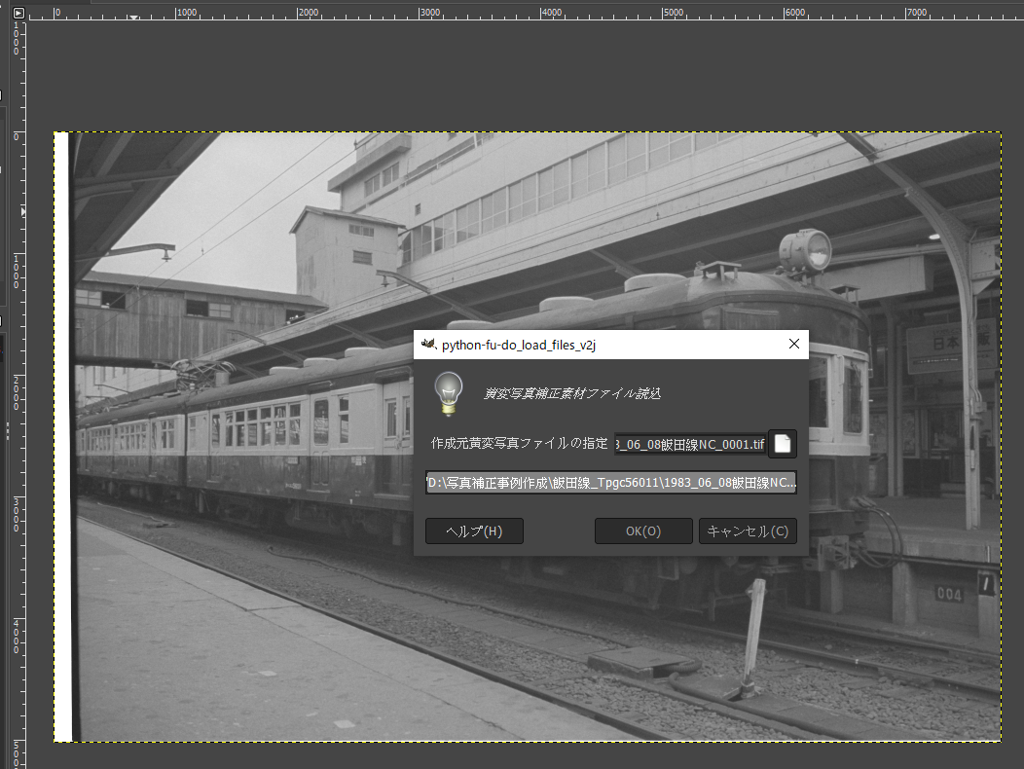This screenshot has width=1024, height=769.
Task: Click the dialog title python-fu-do_load_files_v2j
Action: point(519,345)
